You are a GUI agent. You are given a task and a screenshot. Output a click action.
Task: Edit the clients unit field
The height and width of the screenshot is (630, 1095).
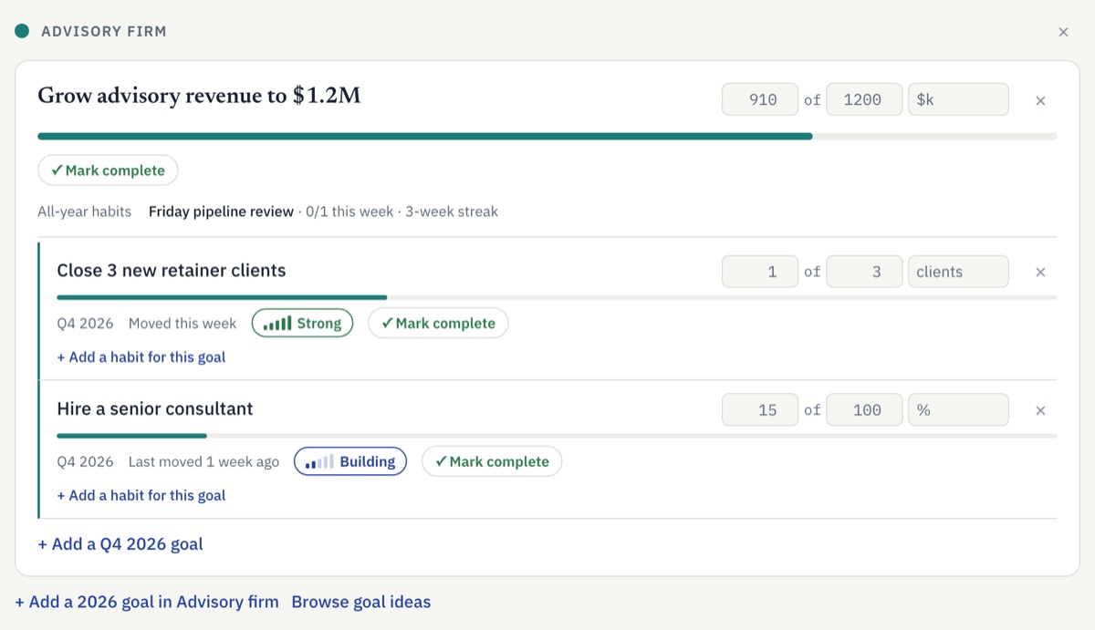958,272
